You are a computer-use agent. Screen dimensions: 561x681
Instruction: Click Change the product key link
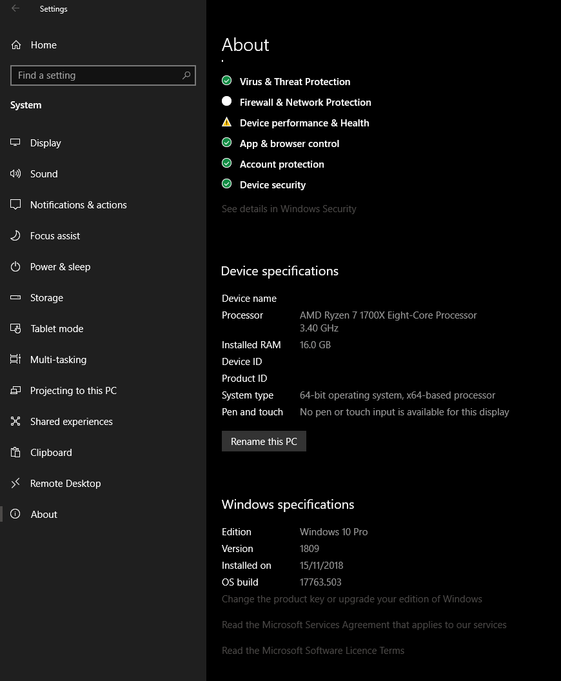(x=352, y=599)
